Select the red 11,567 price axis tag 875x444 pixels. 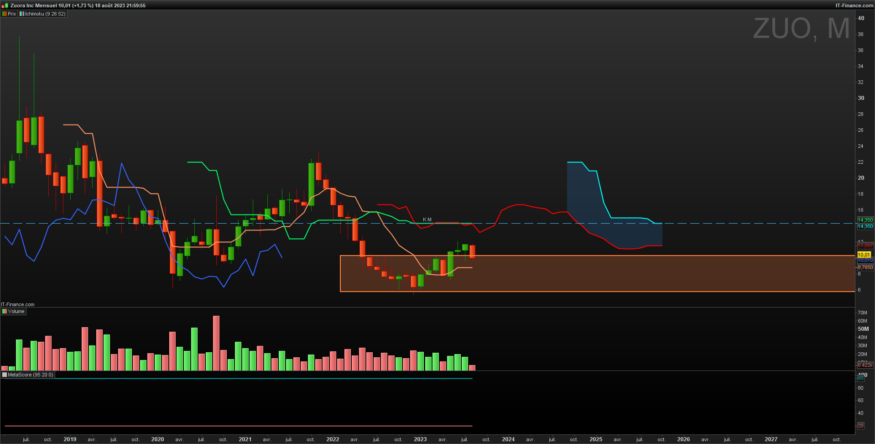click(x=865, y=246)
